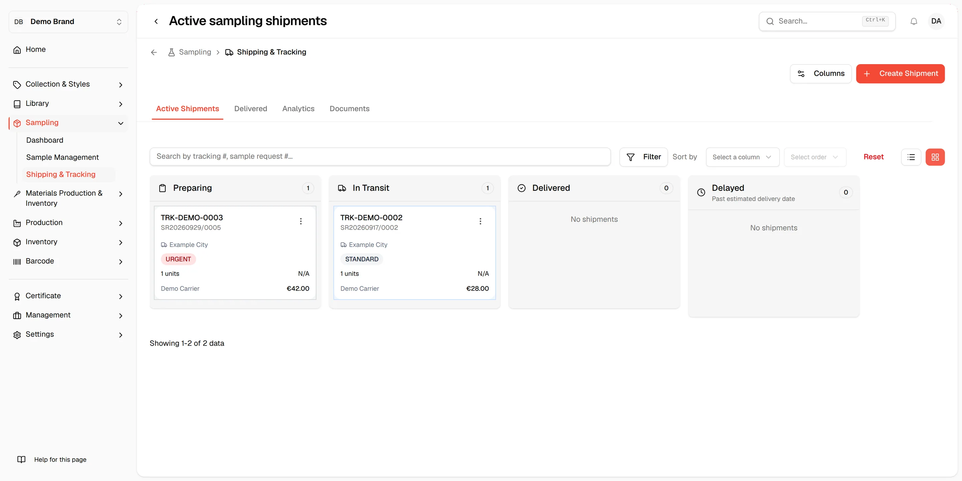Screen dimensions: 962x481
Task: Click the Settings gear icon
Action: click(17, 335)
